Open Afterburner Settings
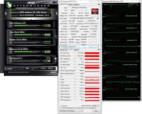This screenshot has height=114, width=142. [x=51, y=69]
